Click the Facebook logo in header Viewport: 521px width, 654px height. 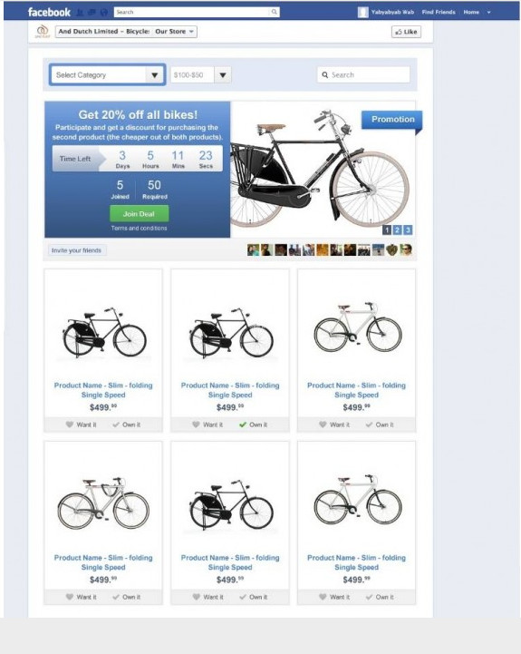click(x=49, y=12)
